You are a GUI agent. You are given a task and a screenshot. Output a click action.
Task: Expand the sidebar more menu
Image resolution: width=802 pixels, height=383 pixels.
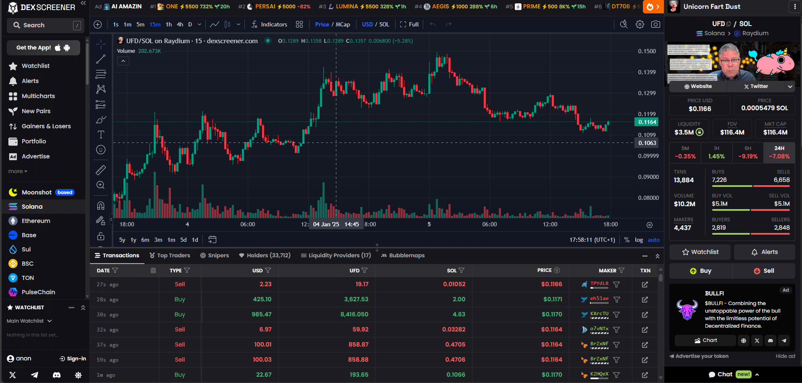18,171
